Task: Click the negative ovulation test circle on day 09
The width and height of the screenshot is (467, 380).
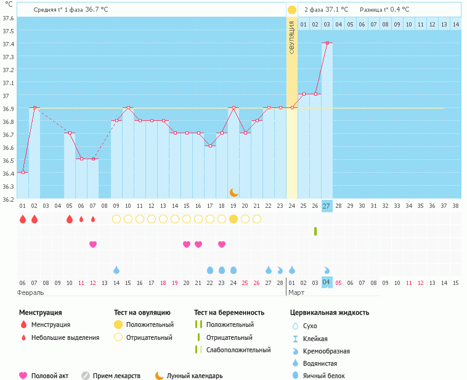Action: pyautogui.click(x=116, y=219)
